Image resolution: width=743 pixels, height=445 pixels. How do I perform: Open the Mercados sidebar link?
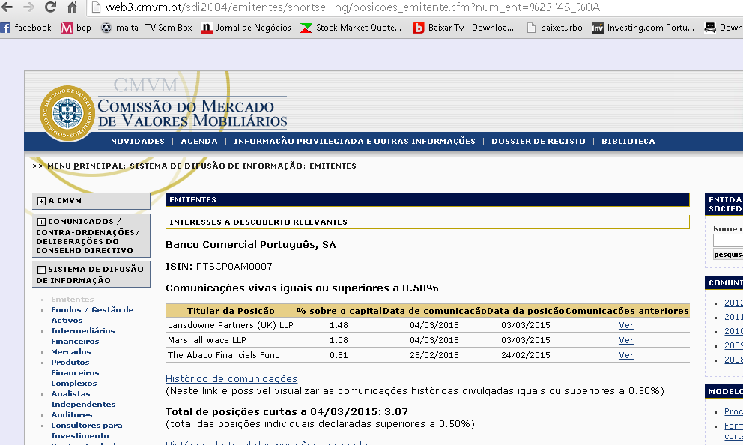click(x=70, y=351)
